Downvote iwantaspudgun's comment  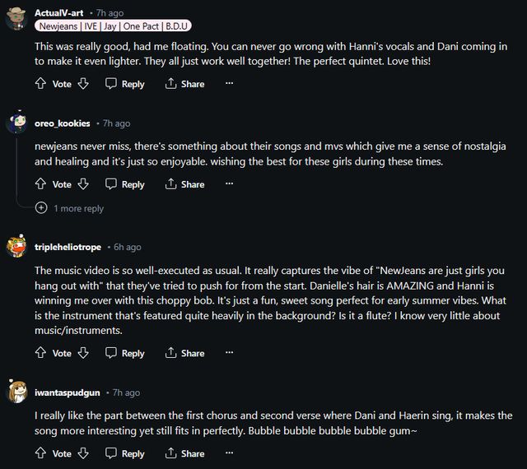[x=83, y=453]
